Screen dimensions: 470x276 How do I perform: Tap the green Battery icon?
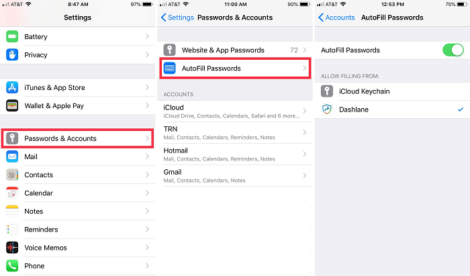[13, 36]
